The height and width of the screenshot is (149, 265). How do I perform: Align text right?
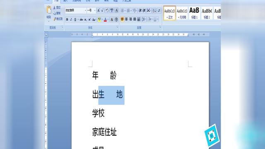130,19
